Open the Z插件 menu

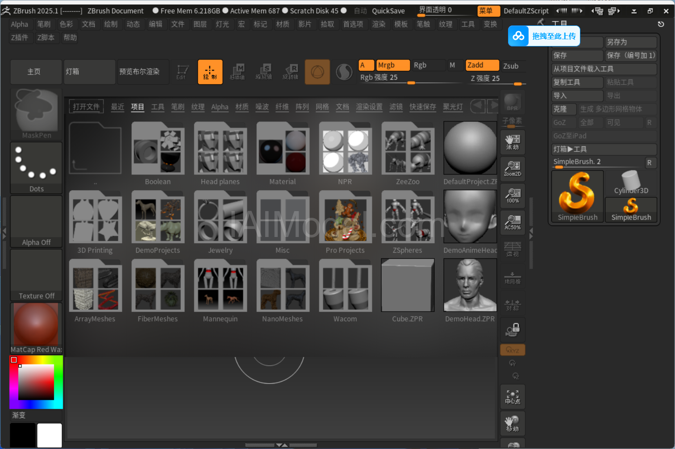pyautogui.click(x=20, y=37)
